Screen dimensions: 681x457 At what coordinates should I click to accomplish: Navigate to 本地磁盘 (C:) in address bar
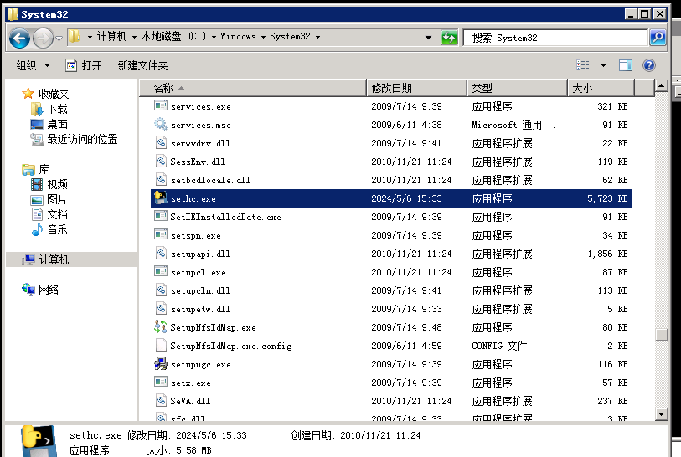[173, 37]
